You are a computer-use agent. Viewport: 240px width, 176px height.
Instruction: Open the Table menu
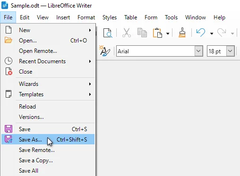(130, 17)
